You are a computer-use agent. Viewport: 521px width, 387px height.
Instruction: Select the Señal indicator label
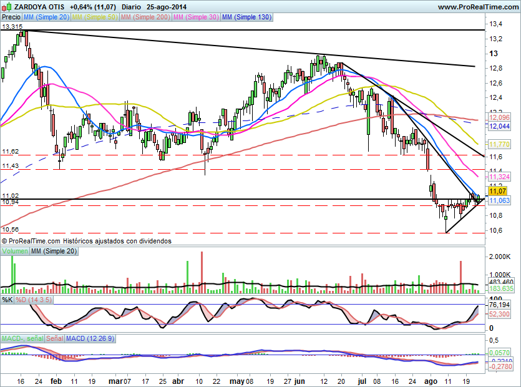(x=53, y=338)
